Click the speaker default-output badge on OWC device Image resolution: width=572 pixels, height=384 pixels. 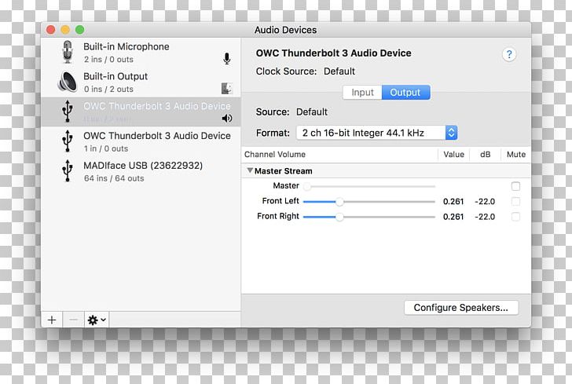(227, 118)
